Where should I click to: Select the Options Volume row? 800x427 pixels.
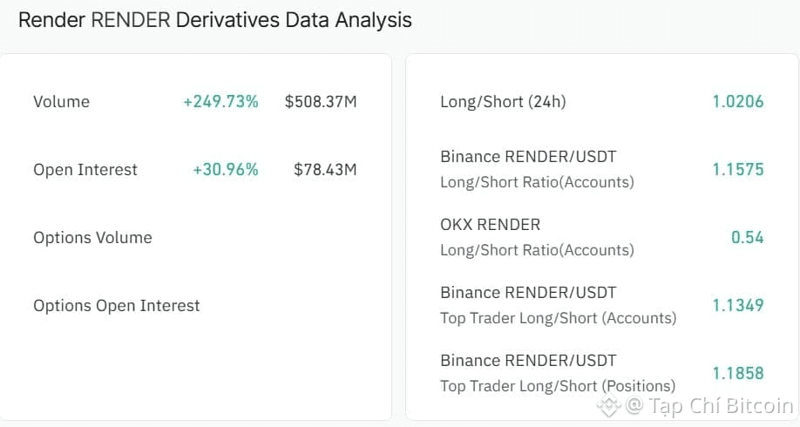(92, 238)
